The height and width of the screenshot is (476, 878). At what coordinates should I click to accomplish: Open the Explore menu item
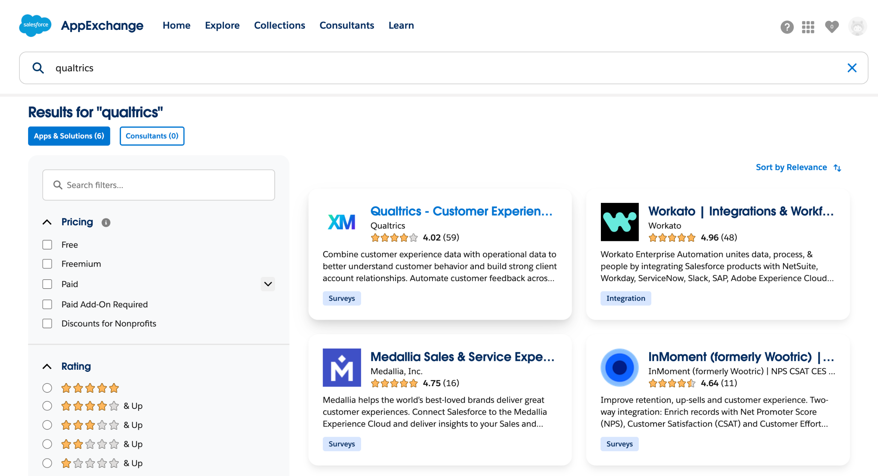222,25
